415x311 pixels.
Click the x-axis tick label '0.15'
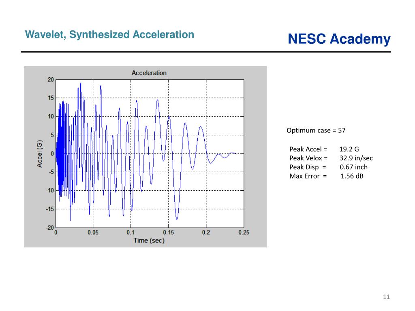pyautogui.click(x=168, y=232)
